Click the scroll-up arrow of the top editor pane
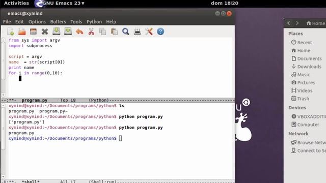 [x=3, y=39]
